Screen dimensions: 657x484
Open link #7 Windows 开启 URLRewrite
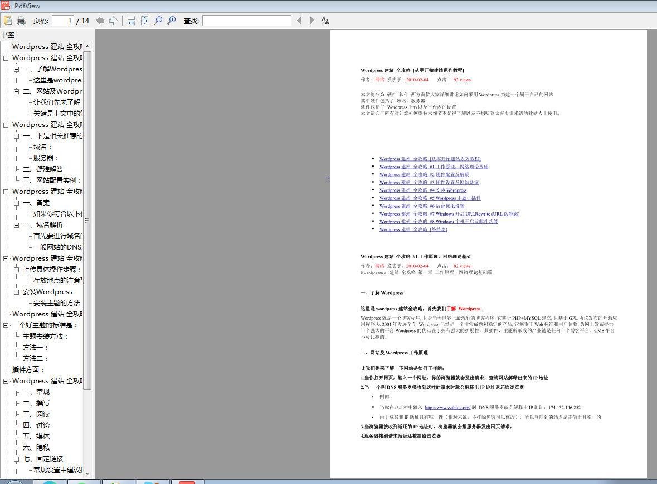click(x=449, y=214)
